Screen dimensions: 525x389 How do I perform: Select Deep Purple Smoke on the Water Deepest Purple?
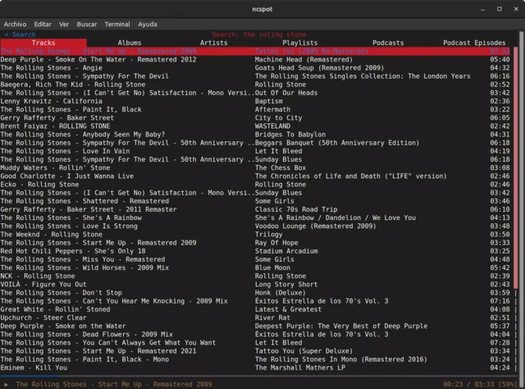(255, 326)
